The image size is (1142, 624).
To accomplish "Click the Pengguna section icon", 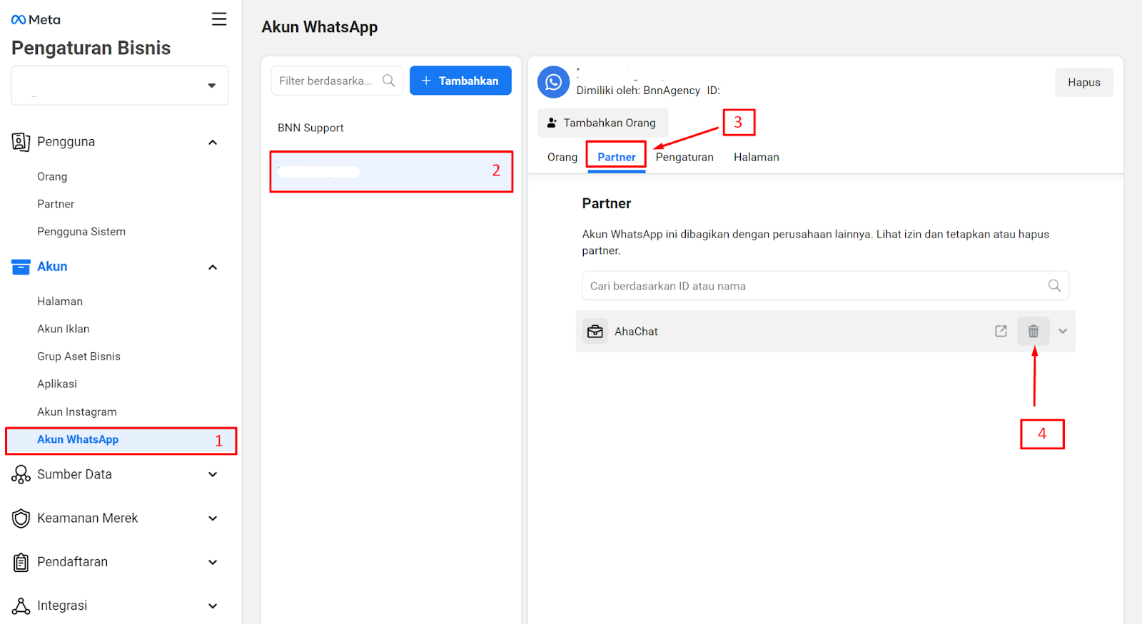I will [x=21, y=142].
